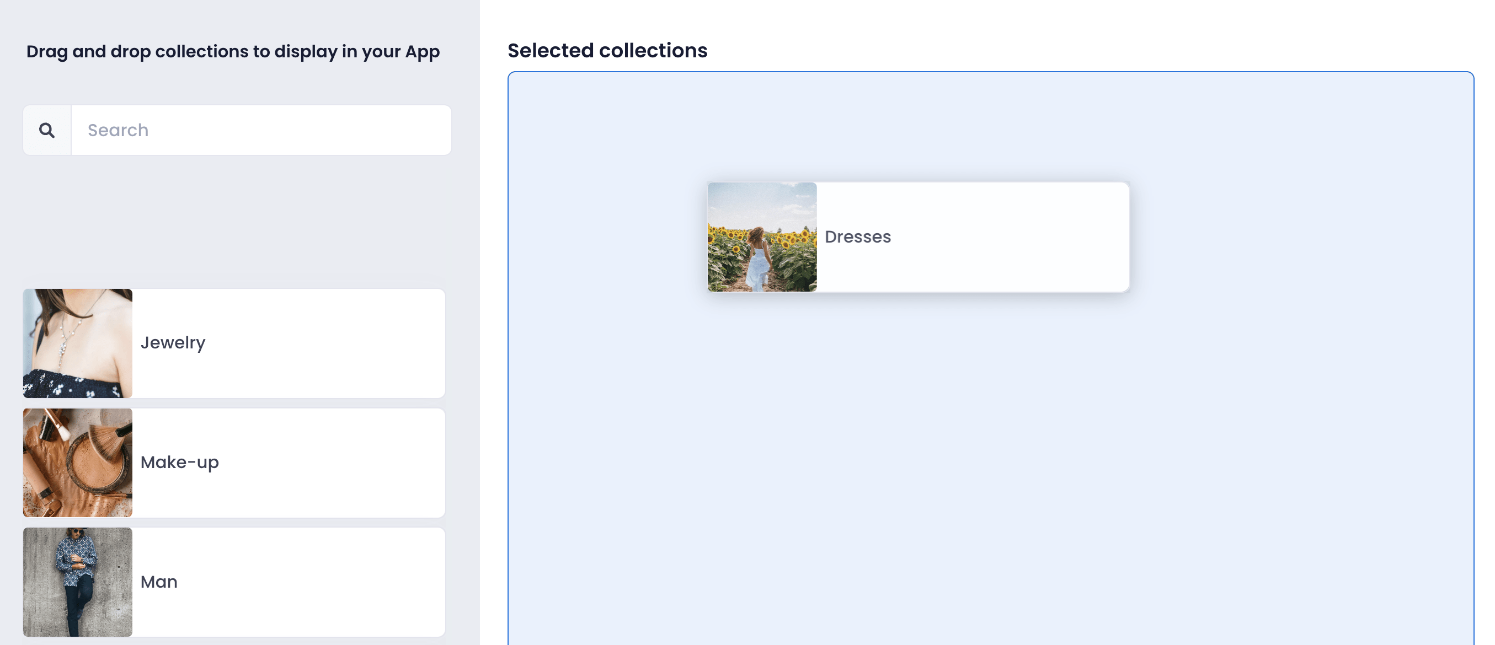Click blank white area of Dresses card

(1010, 237)
